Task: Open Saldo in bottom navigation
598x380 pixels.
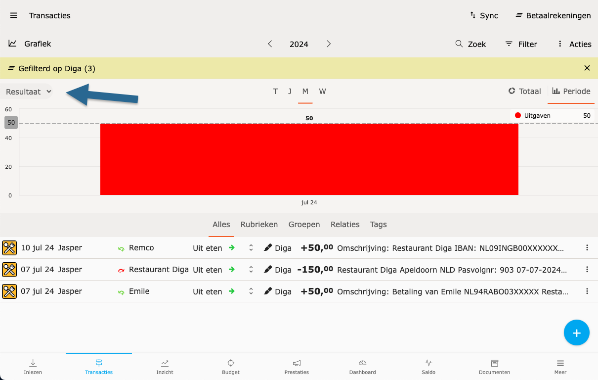Action: coord(428,367)
